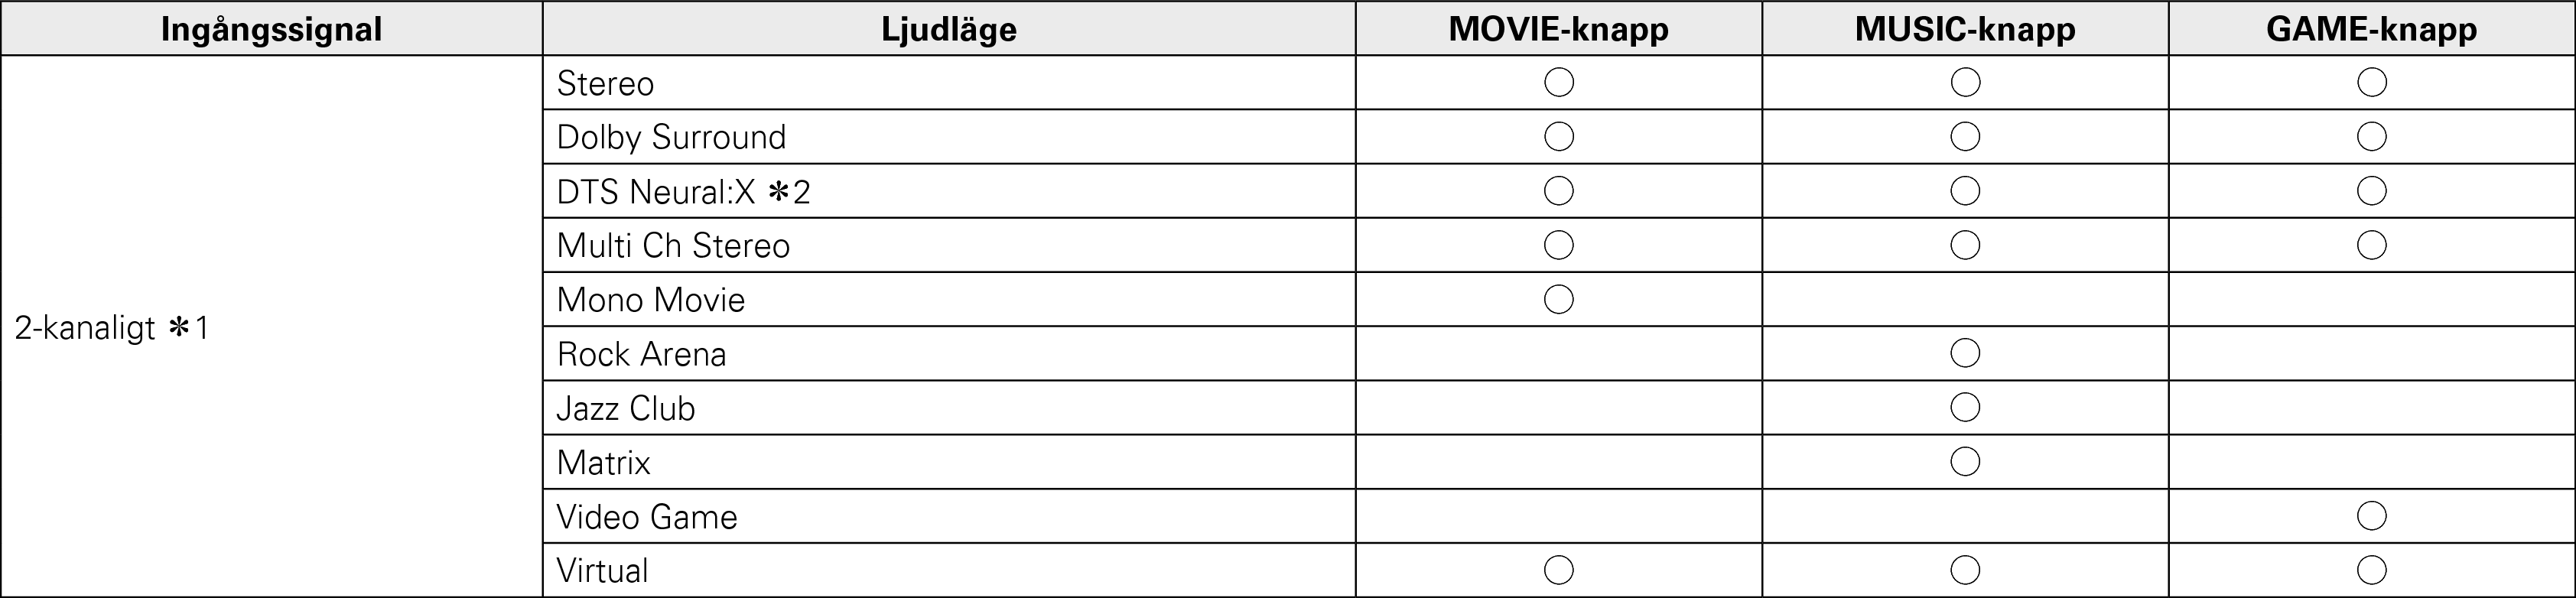Click the Virtual circle under MOVIE-knapp
The height and width of the screenshot is (598, 2576).
tap(1559, 570)
